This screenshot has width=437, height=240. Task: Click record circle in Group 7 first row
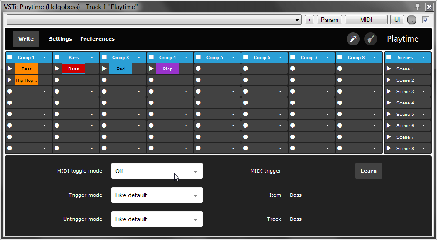coord(292,69)
